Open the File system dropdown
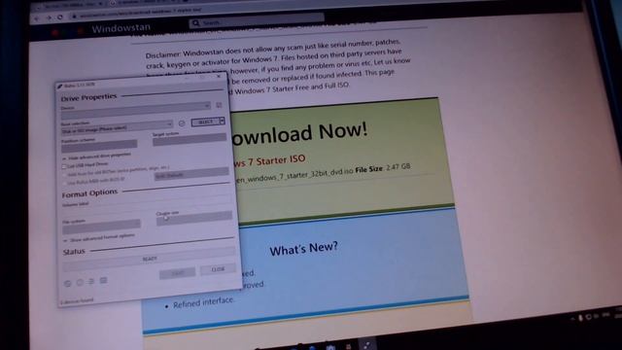622x350 pixels. click(101, 227)
